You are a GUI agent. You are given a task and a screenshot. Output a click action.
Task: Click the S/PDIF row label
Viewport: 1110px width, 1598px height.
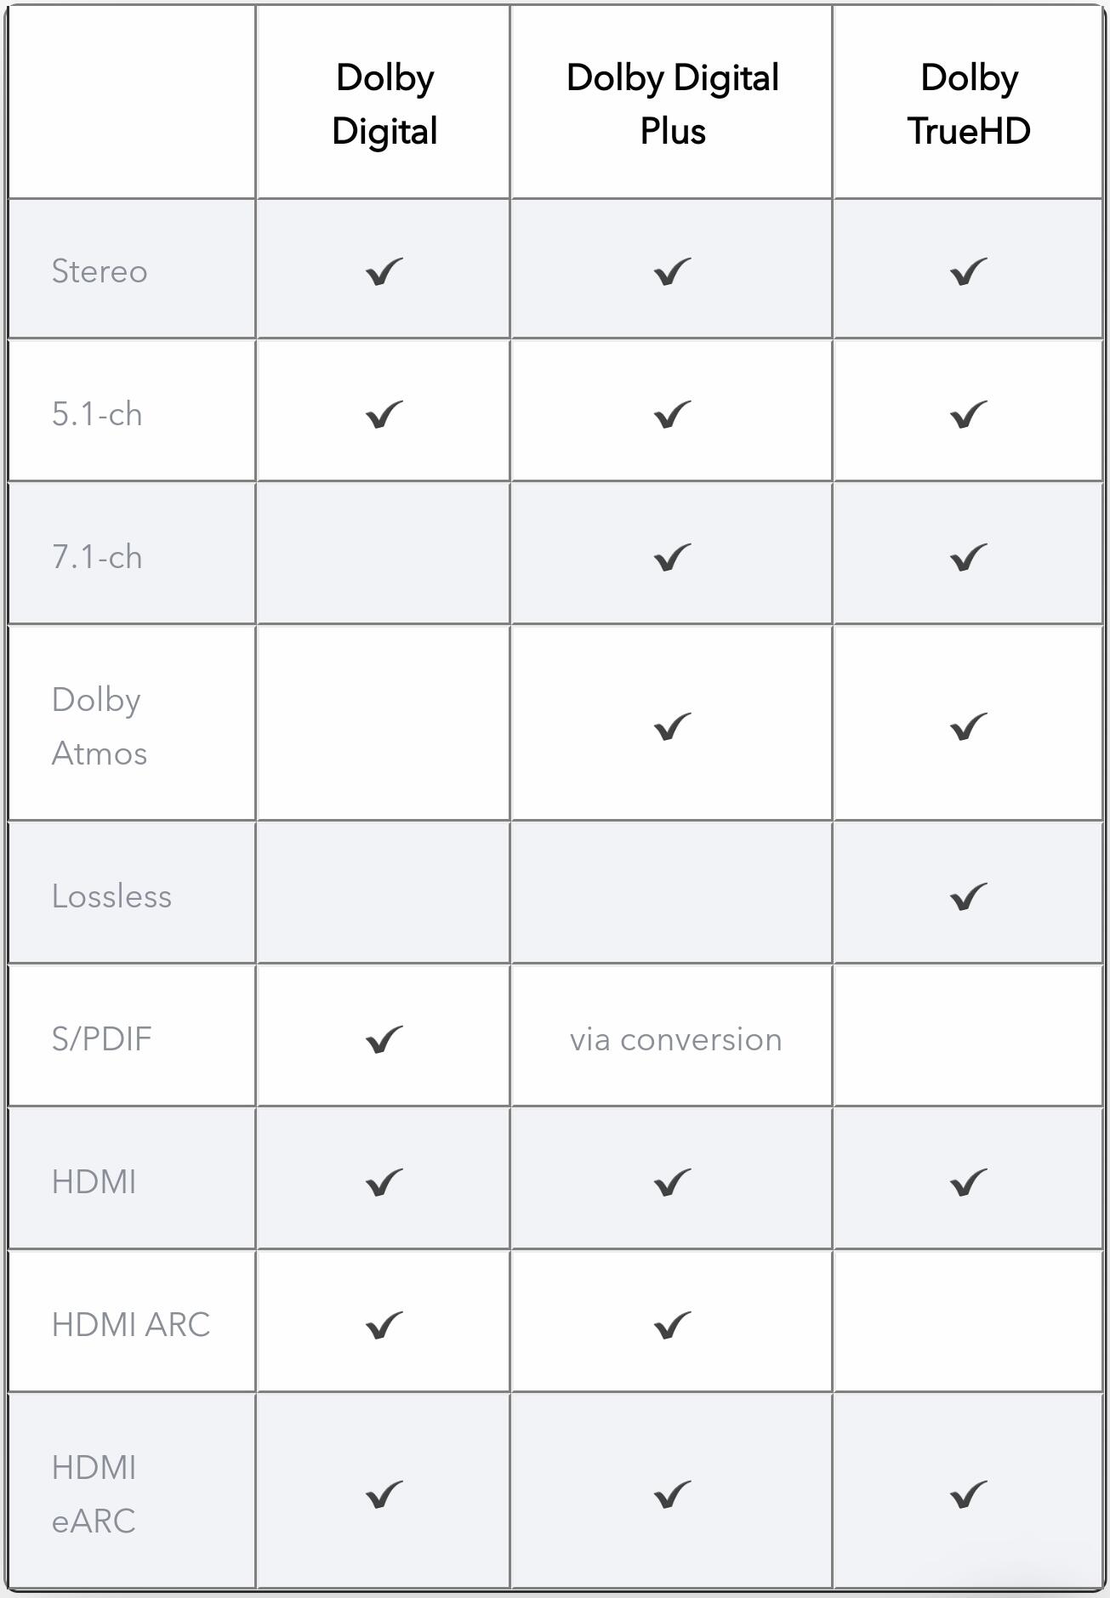(x=101, y=1039)
